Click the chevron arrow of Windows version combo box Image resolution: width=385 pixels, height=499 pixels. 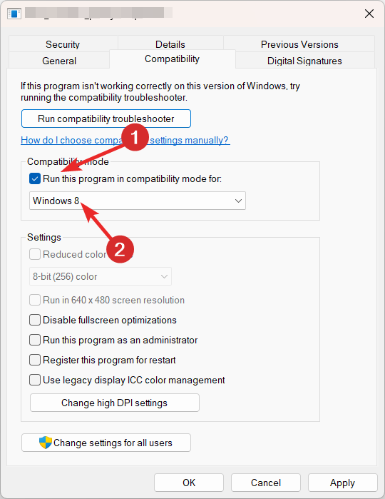(238, 201)
